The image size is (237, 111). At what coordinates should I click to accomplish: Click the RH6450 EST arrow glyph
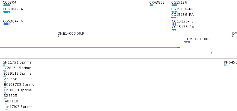pyautogui.click(x=225, y=65)
